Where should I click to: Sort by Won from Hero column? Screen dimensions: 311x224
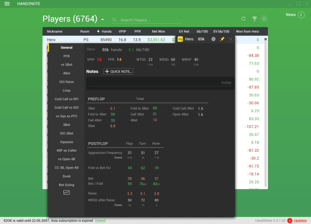click(x=247, y=31)
